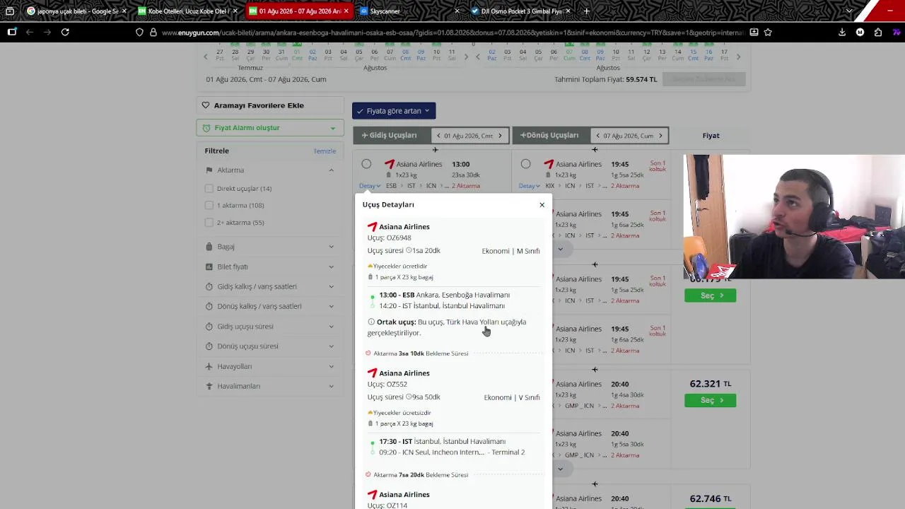Click Tahmini Toplam Fiyat 59.574 TL text
Viewport: 905px width, 509px height.
tap(605, 80)
